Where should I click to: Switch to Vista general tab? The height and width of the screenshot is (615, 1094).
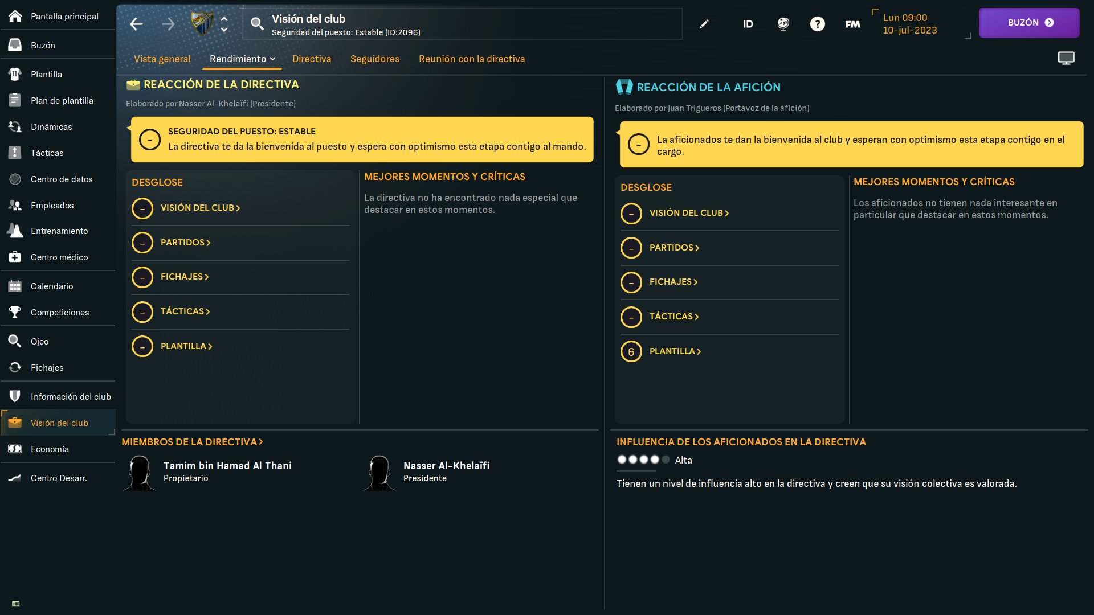click(162, 59)
